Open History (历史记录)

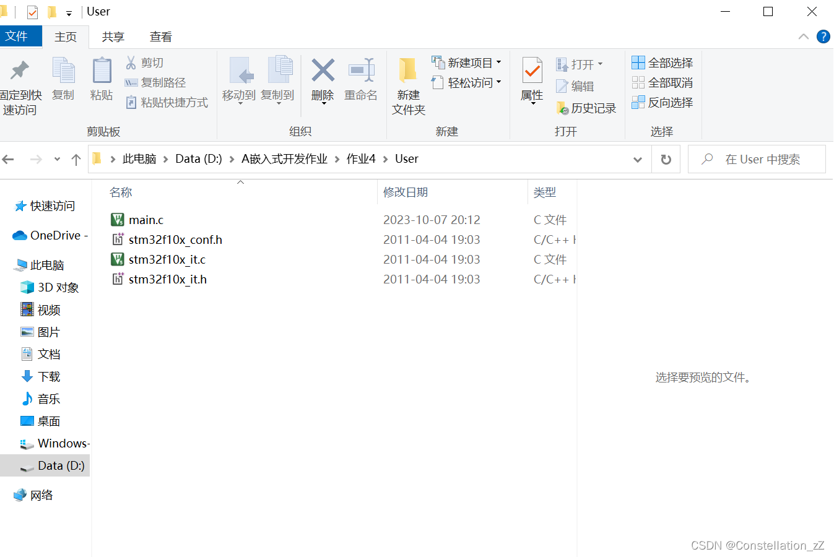click(x=586, y=108)
